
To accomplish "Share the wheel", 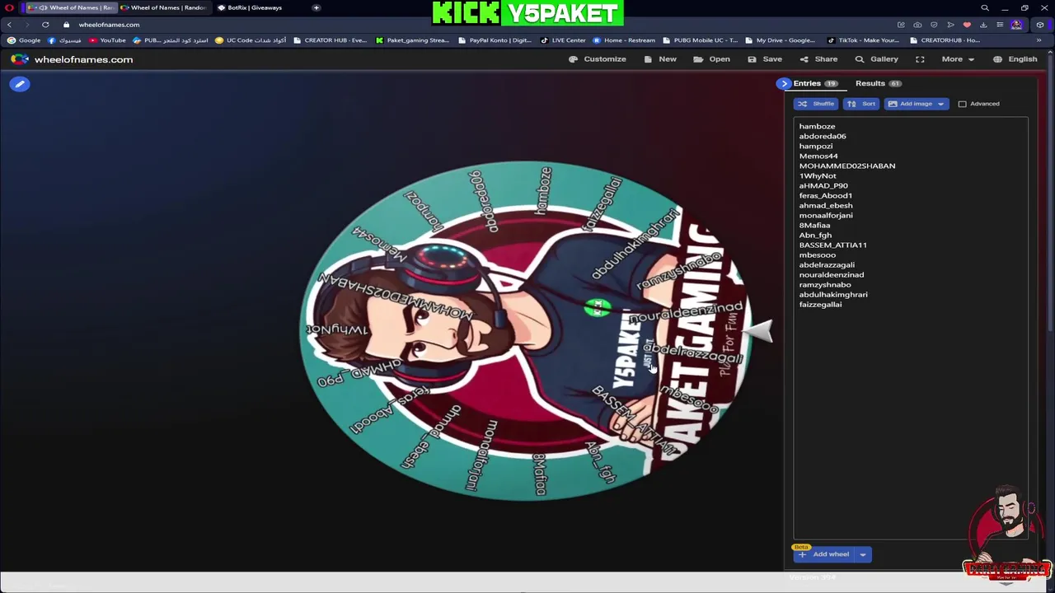I will click(818, 59).
